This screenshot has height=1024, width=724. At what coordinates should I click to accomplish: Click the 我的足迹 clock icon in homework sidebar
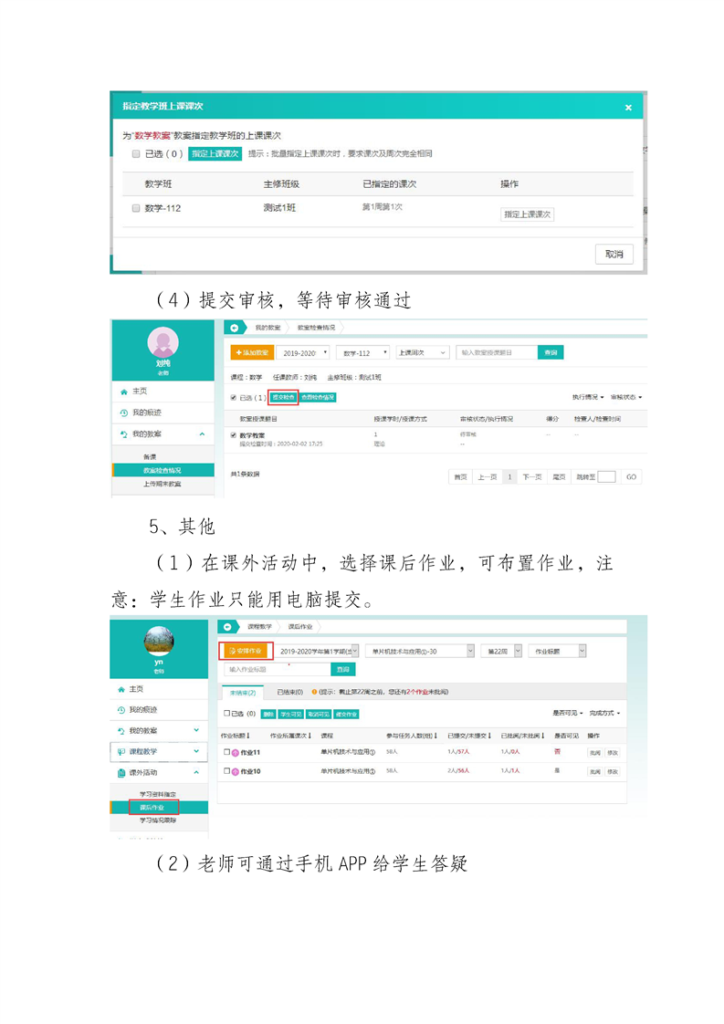(x=121, y=710)
